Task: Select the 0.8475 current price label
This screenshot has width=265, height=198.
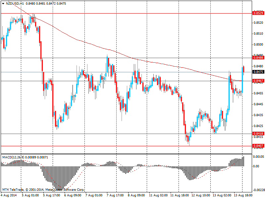Action: pyautogui.click(x=258, y=72)
